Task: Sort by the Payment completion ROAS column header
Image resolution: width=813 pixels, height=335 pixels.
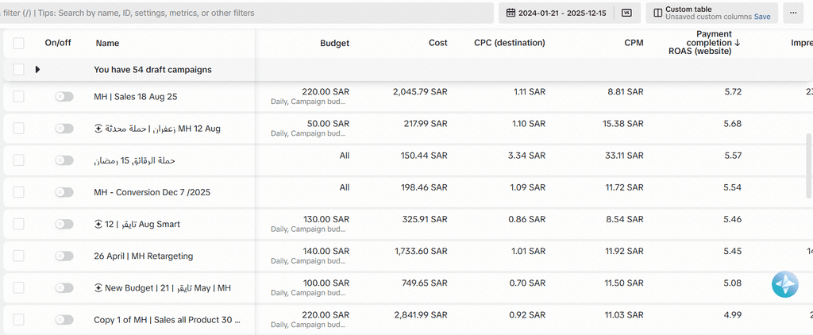Action: (704, 44)
